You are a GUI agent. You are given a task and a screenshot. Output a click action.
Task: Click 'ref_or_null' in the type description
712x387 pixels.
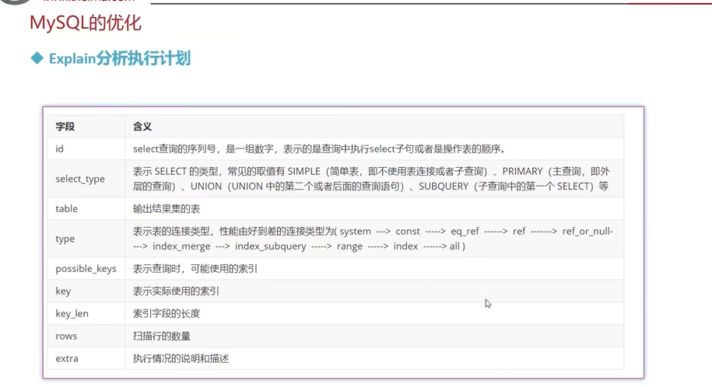coord(586,232)
